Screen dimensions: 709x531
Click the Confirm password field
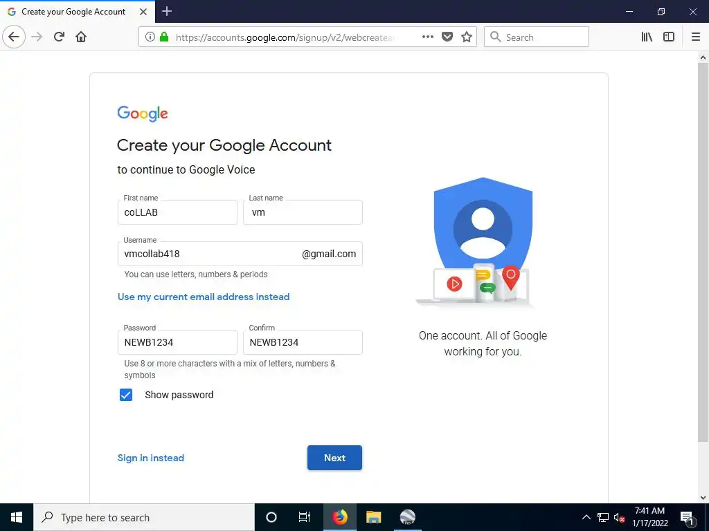point(303,342)
